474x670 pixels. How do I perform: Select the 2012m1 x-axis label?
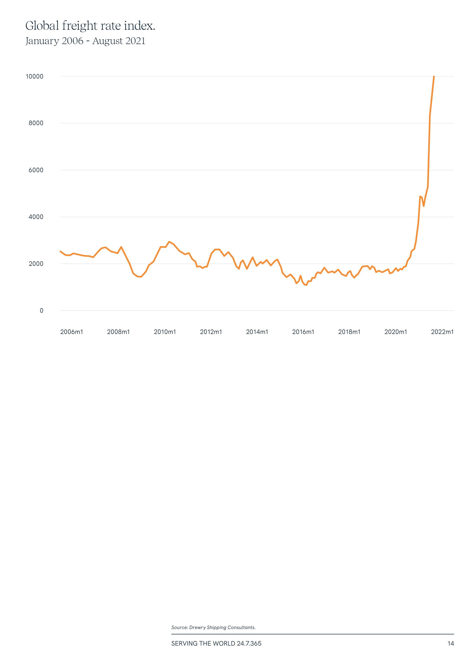tap(211, 332)
